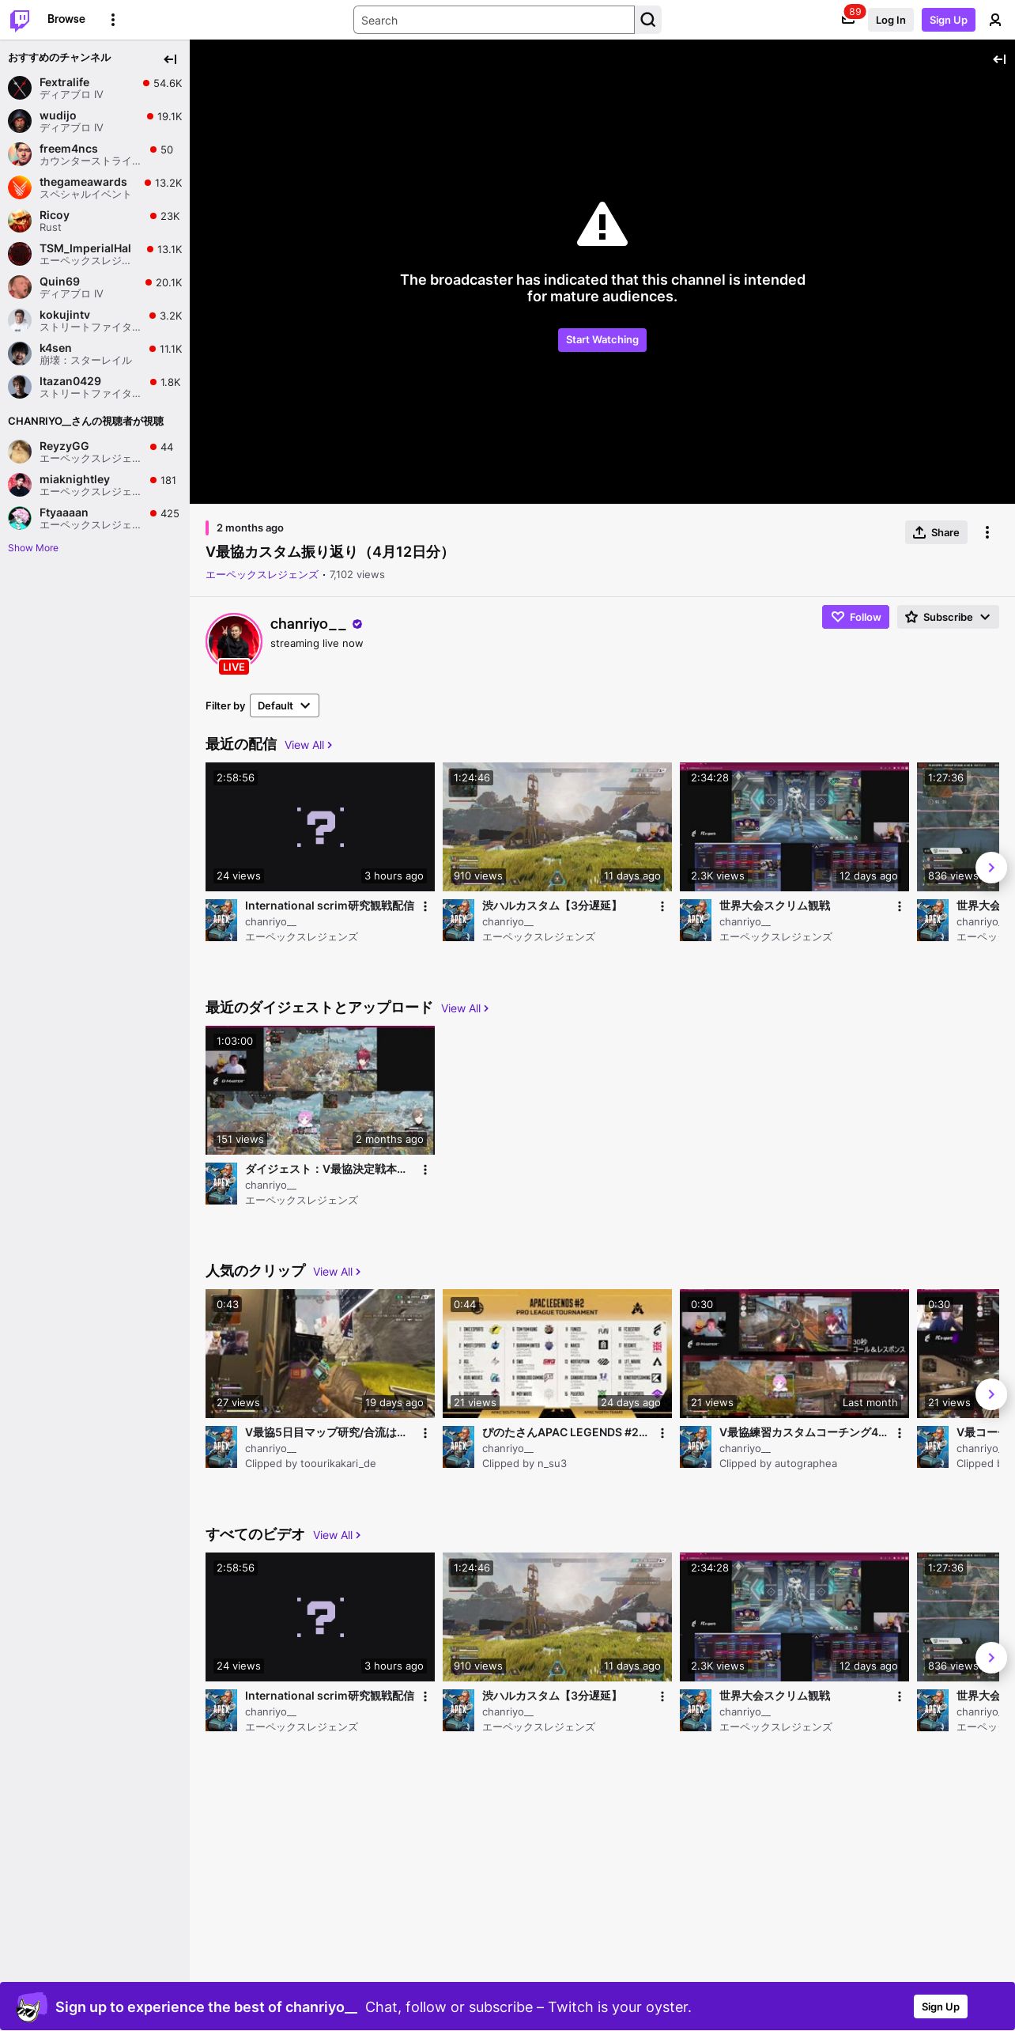Click the mature content warning triangle
Screen dimensions: 1015x2031
coord(602,225)
